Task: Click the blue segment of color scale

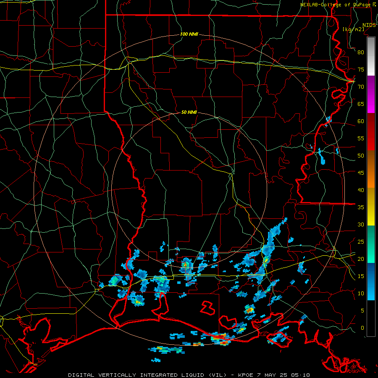Action: coord(371,281)
